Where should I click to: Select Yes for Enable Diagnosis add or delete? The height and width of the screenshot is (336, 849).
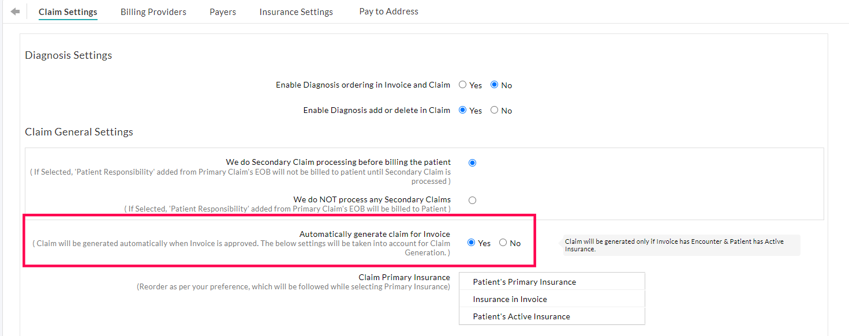[462, 110]
